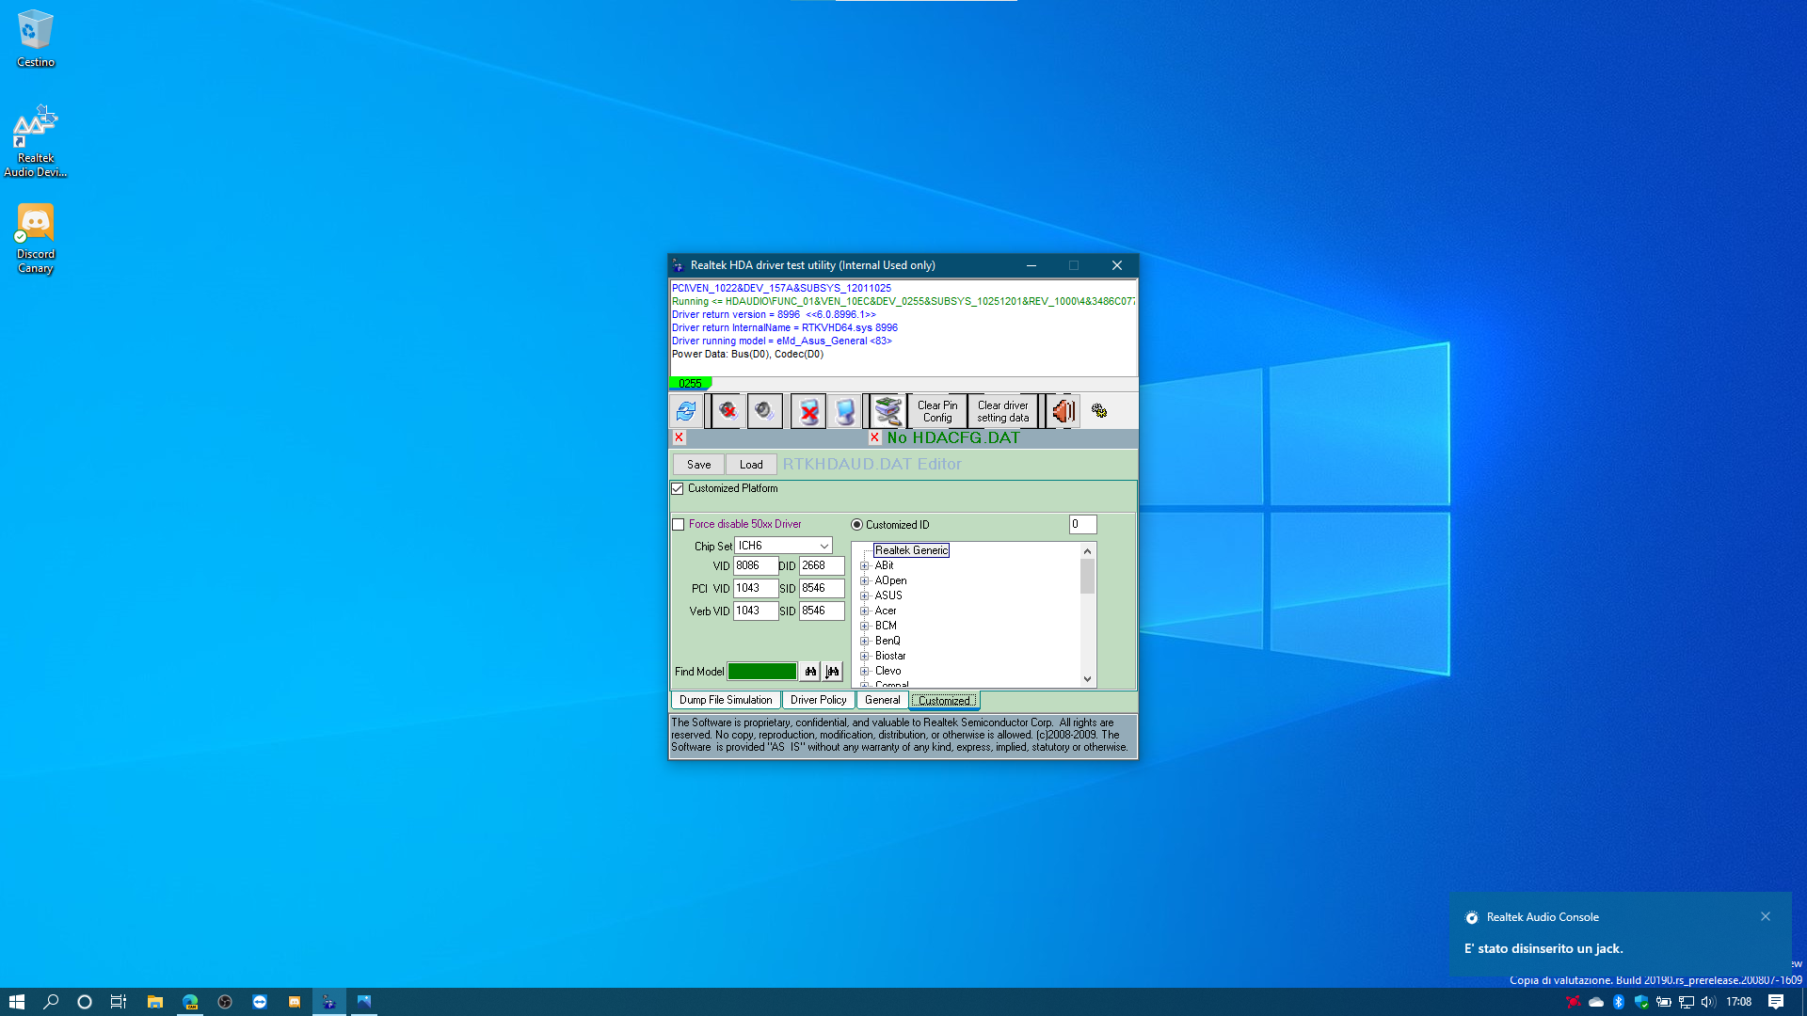Click the red X left of status bar
Screen dimensions: 1807x1016
tap(679, 437)
